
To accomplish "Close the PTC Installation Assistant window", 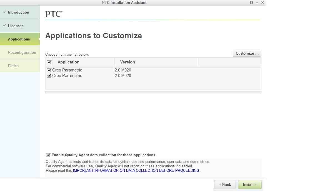I will pos(262,2).
